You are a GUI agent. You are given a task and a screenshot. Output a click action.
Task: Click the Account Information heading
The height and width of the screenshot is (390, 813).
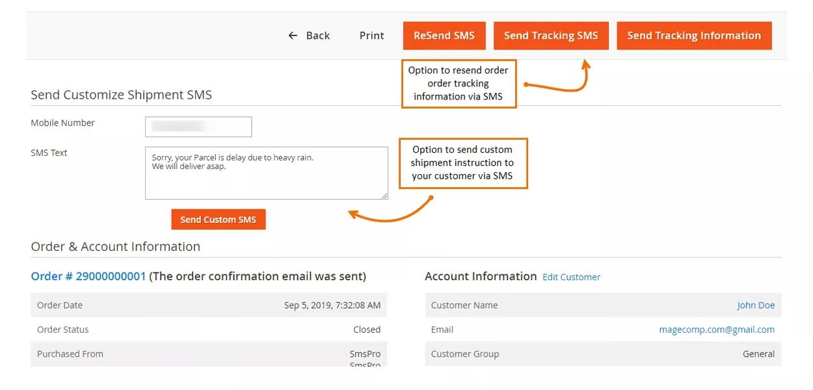coord(481,276)
